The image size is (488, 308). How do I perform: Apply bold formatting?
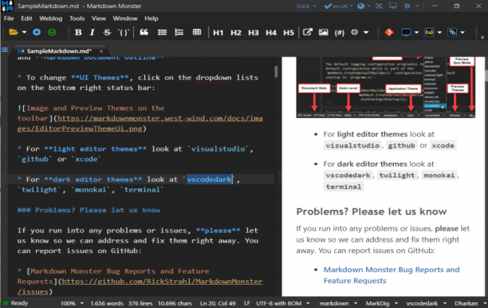coord(78,32)
